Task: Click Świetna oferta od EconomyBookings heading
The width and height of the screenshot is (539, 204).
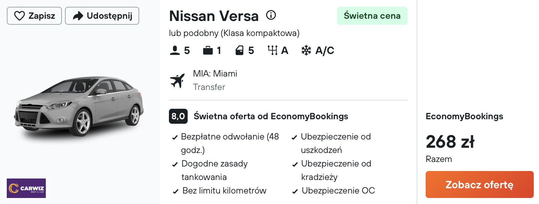Action: 271,116
